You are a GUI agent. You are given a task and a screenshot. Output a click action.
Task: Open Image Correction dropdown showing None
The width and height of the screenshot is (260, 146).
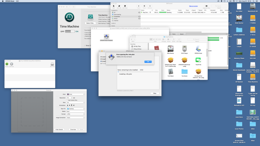(76, 118)
